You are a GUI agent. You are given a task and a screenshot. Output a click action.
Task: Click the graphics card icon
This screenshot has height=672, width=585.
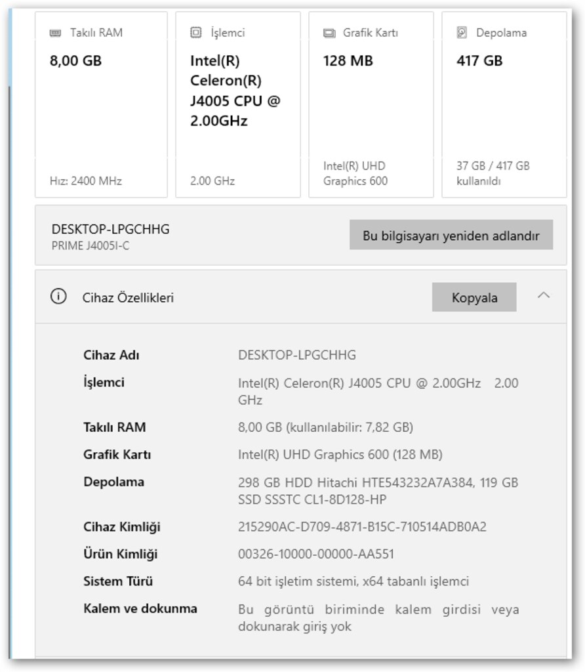(x=329, y=33)
